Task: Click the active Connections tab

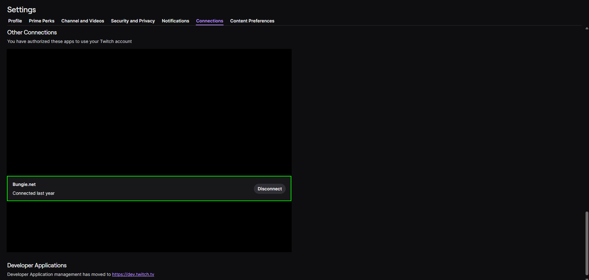Action: [209, 21]
